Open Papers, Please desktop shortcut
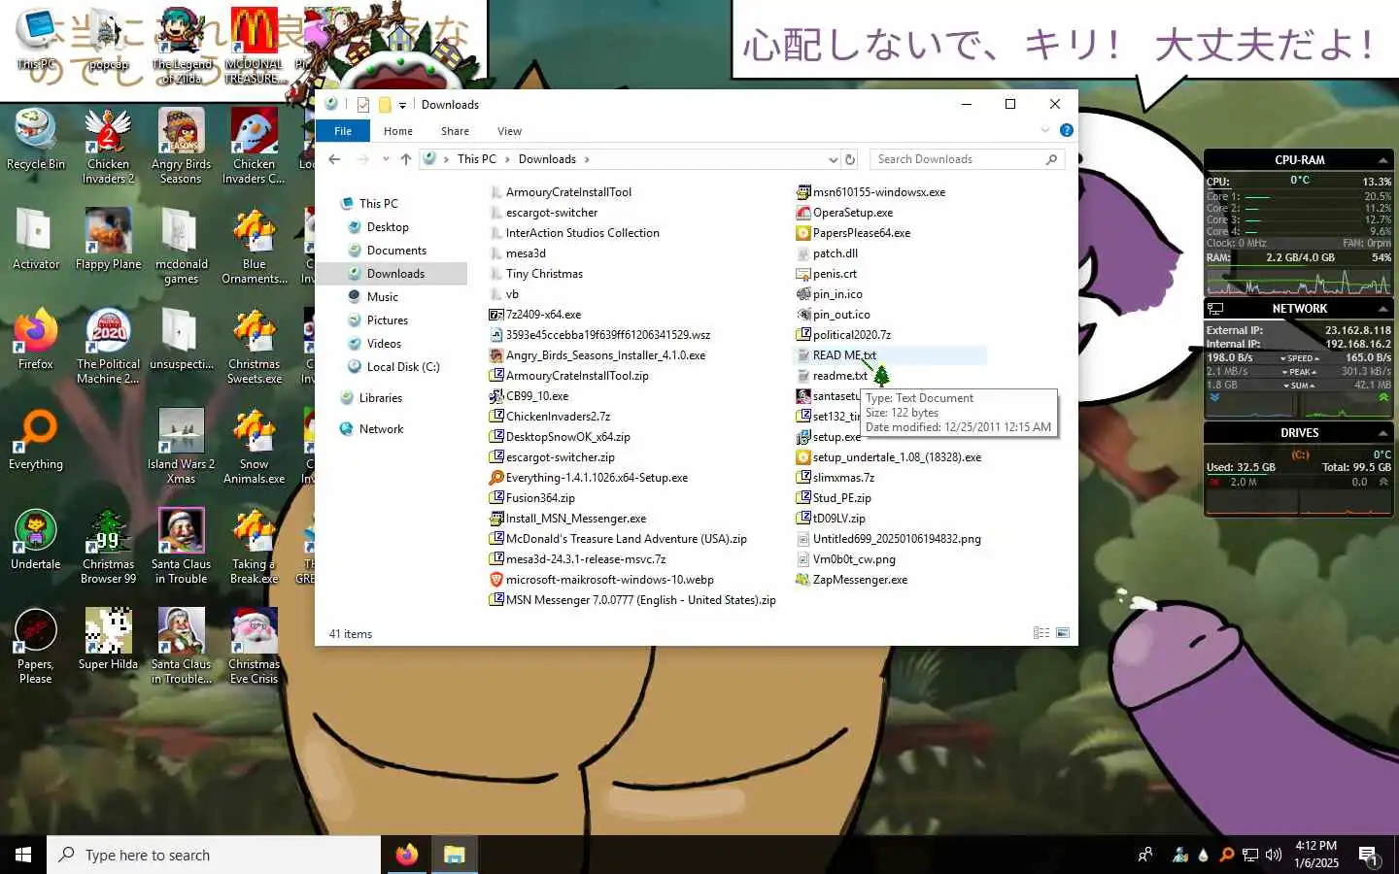The width and height of the screenshot is (1399, 874). [35, 646]
